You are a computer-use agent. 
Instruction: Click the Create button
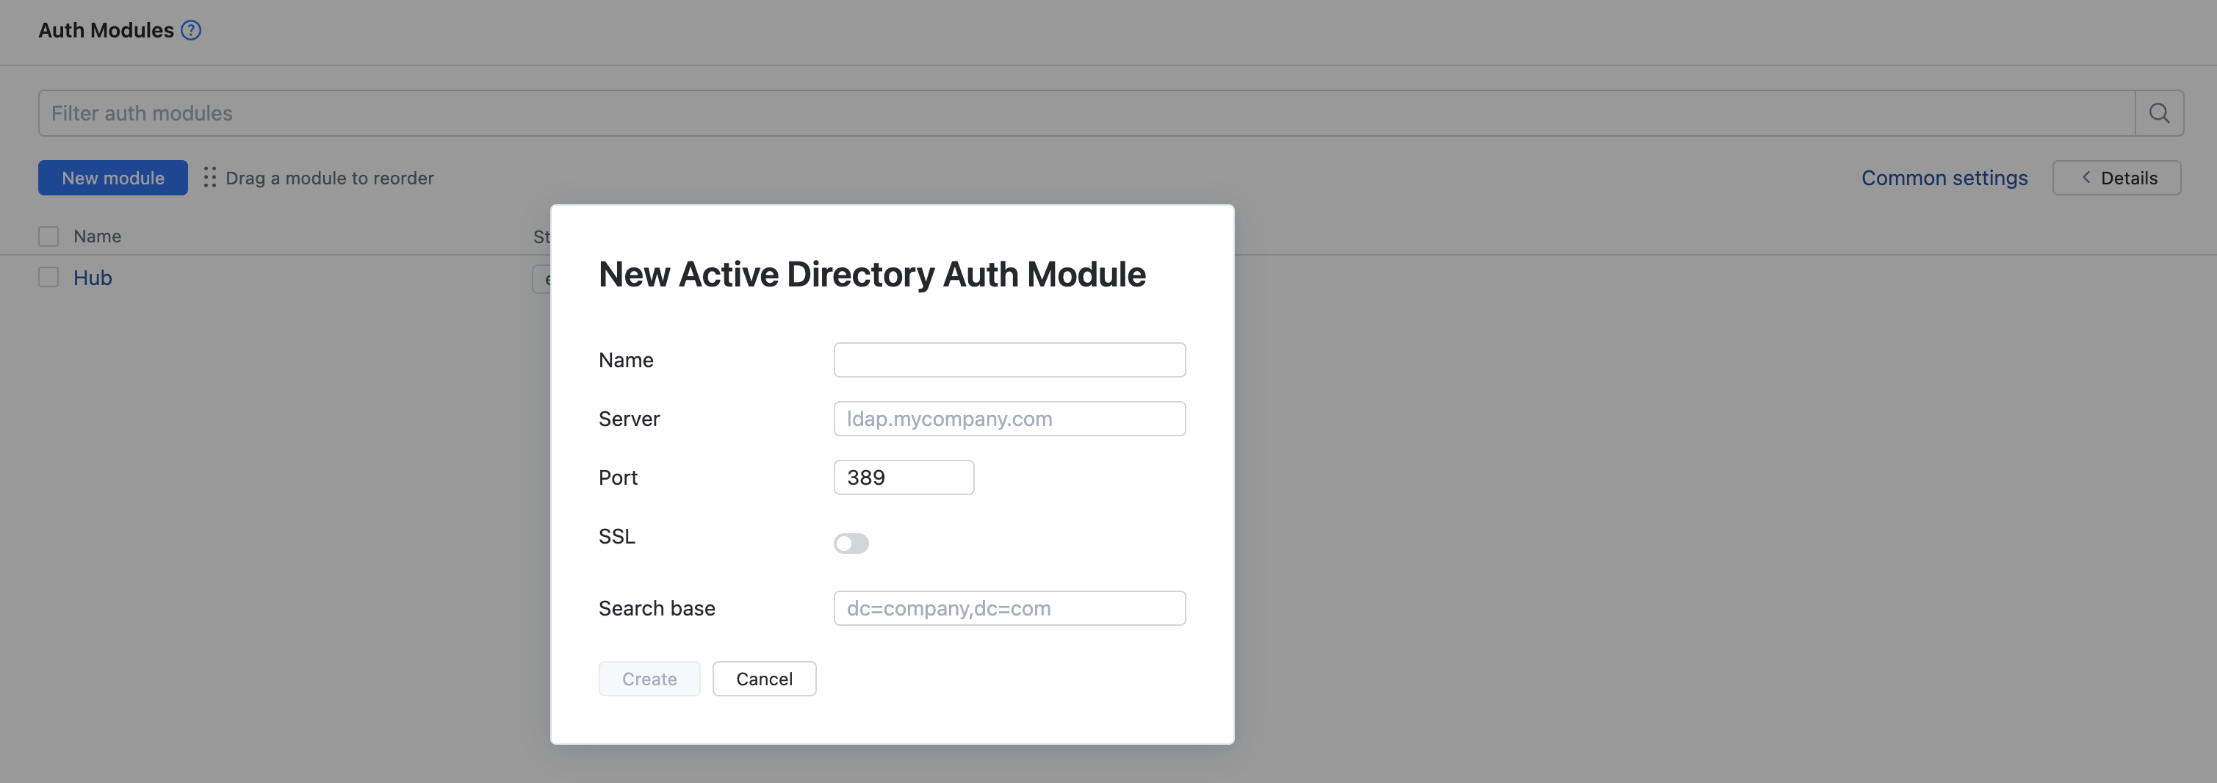click(649, 678)
